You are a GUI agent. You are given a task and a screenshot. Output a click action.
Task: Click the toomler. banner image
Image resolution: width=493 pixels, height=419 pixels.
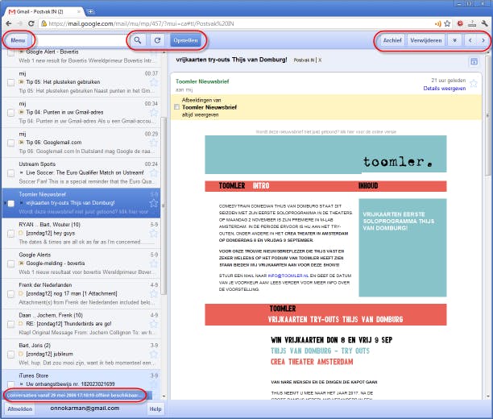tap(325, 155)
